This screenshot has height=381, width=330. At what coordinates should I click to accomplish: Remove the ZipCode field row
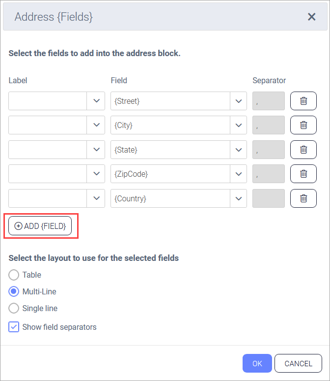point(303,174)
